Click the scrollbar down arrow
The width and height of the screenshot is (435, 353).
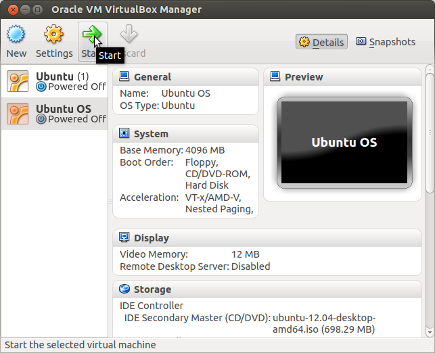tap(430, 332)
